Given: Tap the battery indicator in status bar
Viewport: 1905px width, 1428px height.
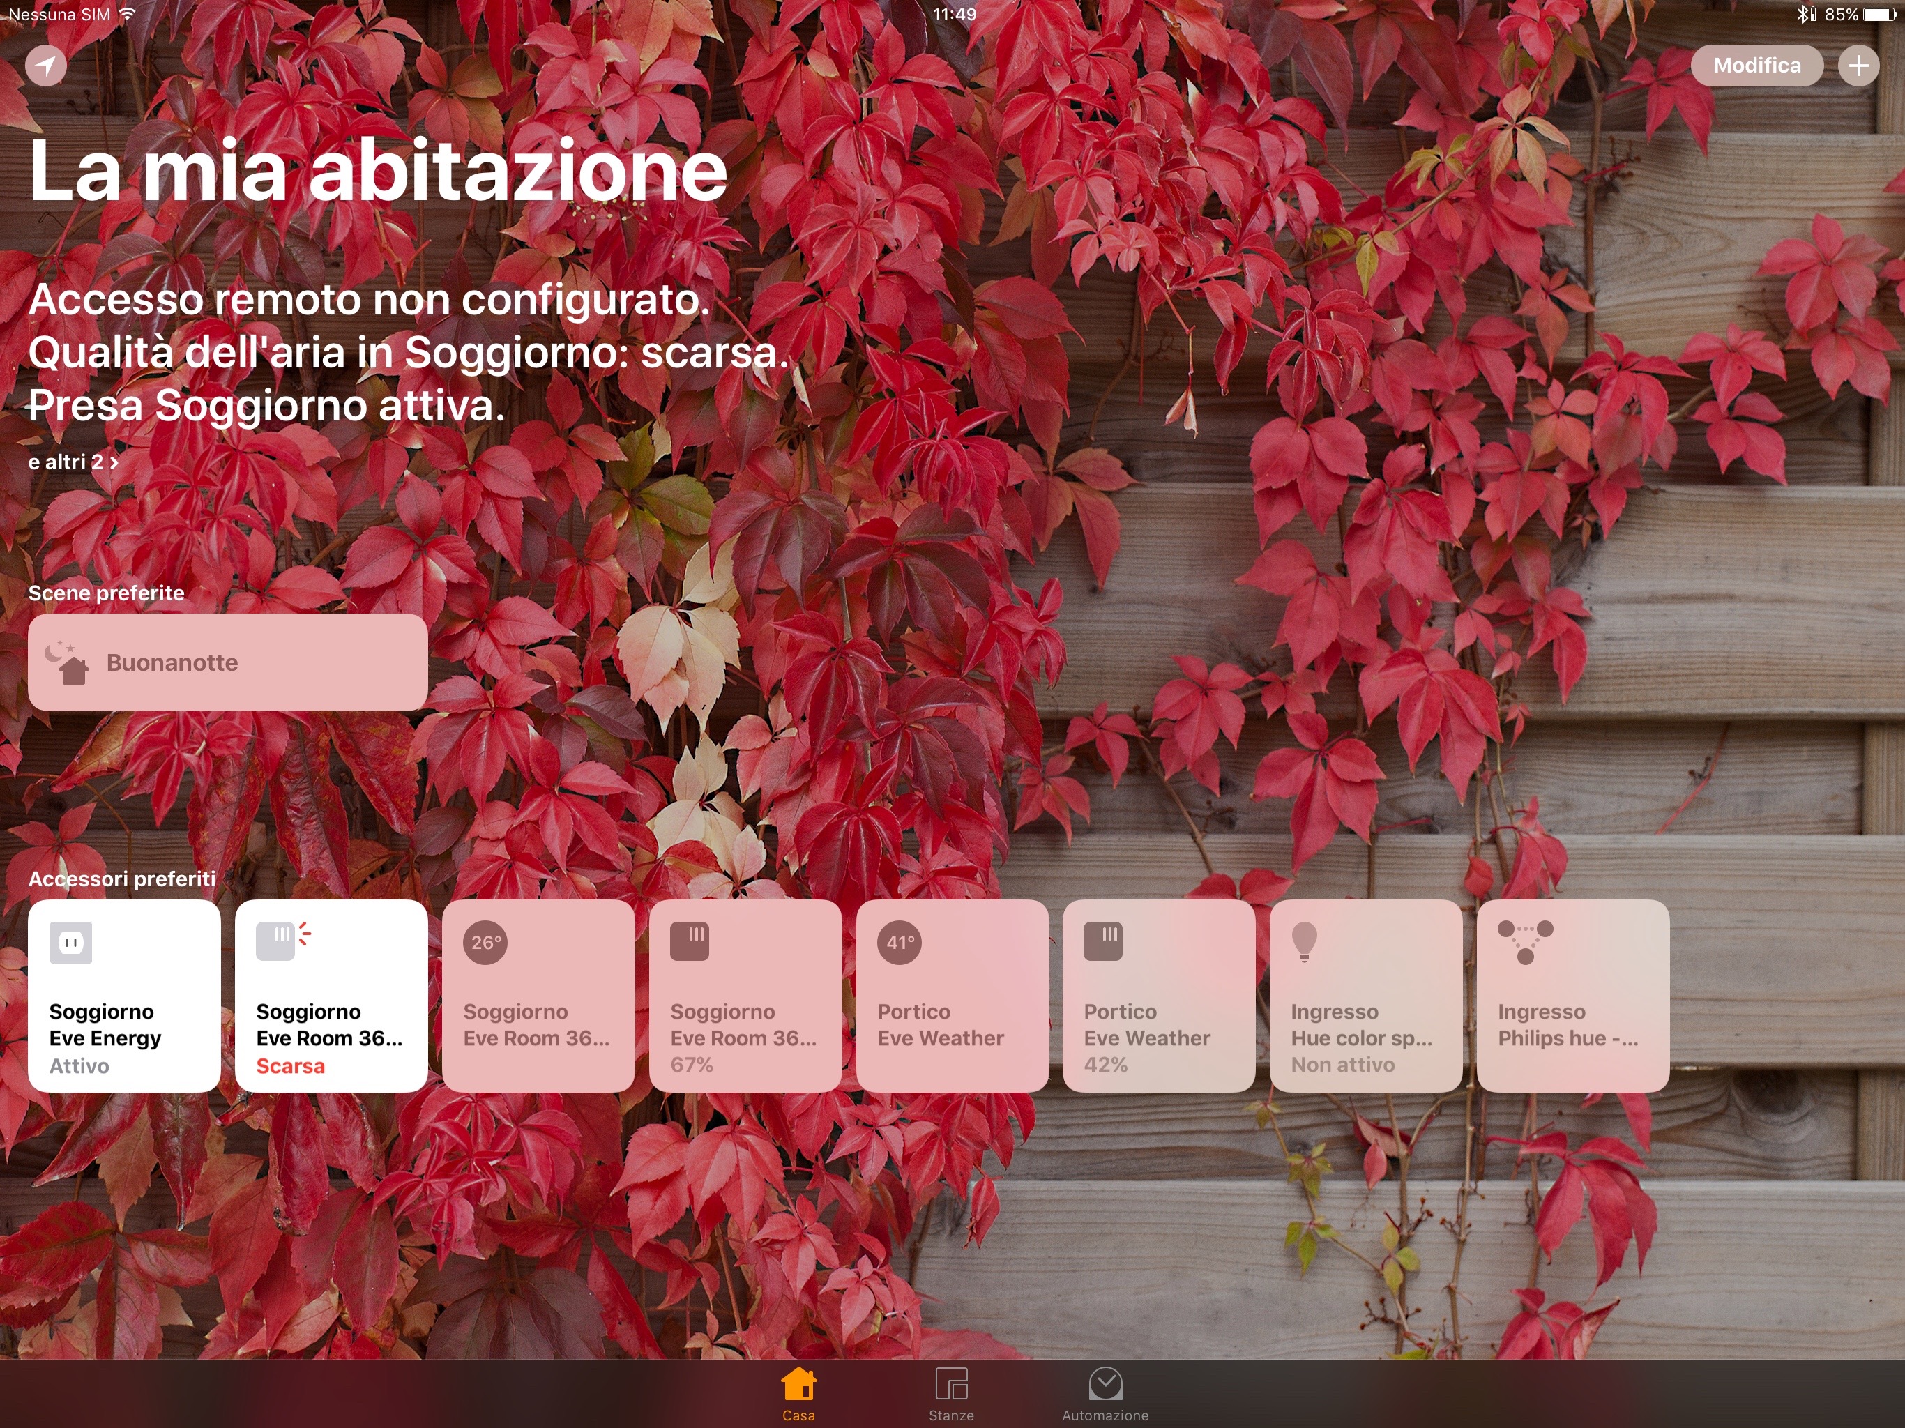Looking at the screenshot, I should 1880,14.
